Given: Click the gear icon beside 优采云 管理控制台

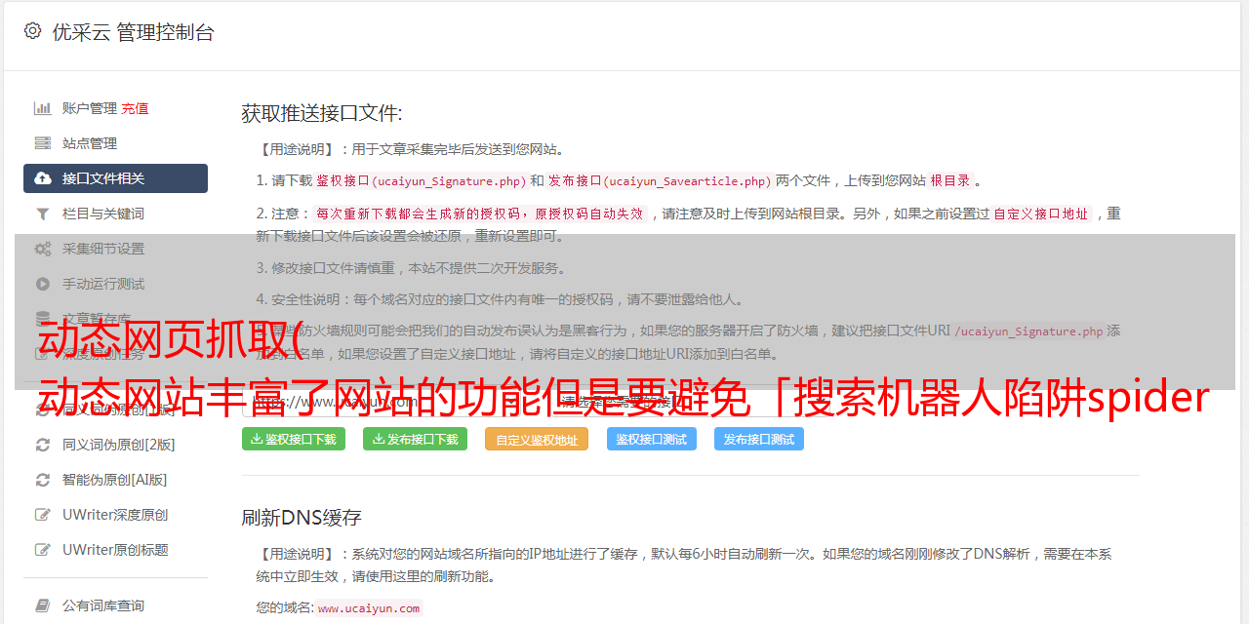Looking at the screenshot, I should point(32,31).
